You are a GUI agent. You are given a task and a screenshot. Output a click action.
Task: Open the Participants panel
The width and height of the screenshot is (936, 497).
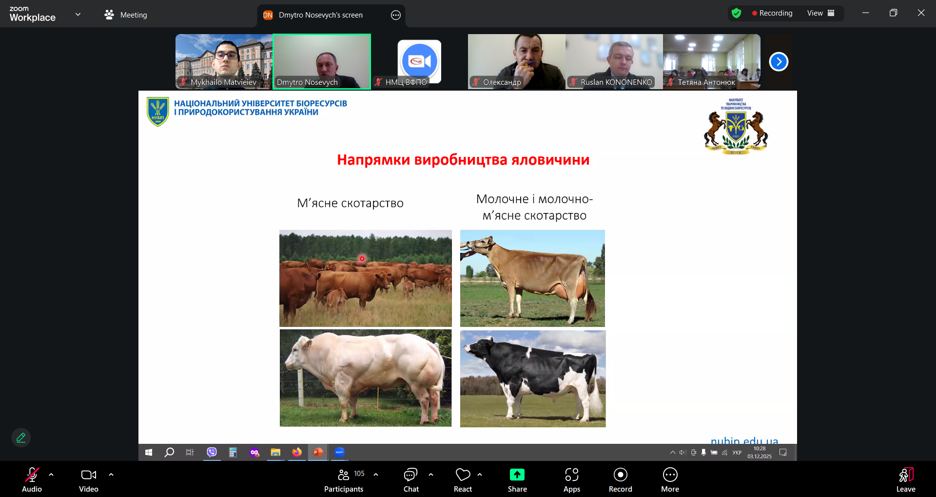tap(344, 480)
